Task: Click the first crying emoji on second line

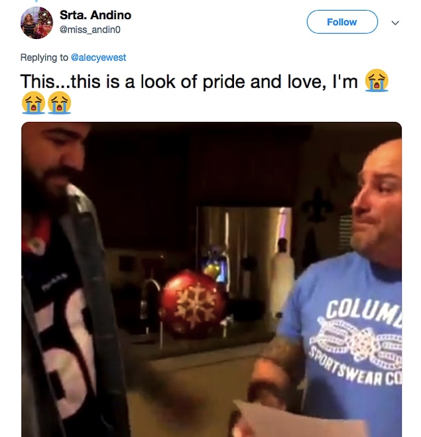Action: point(33,103)
